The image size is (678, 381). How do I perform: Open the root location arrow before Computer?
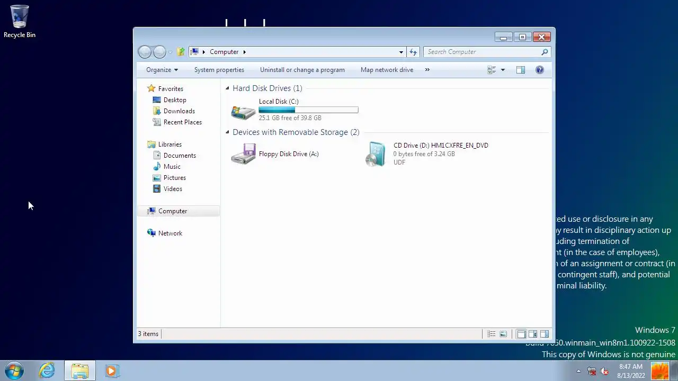[x=203, y=52]
